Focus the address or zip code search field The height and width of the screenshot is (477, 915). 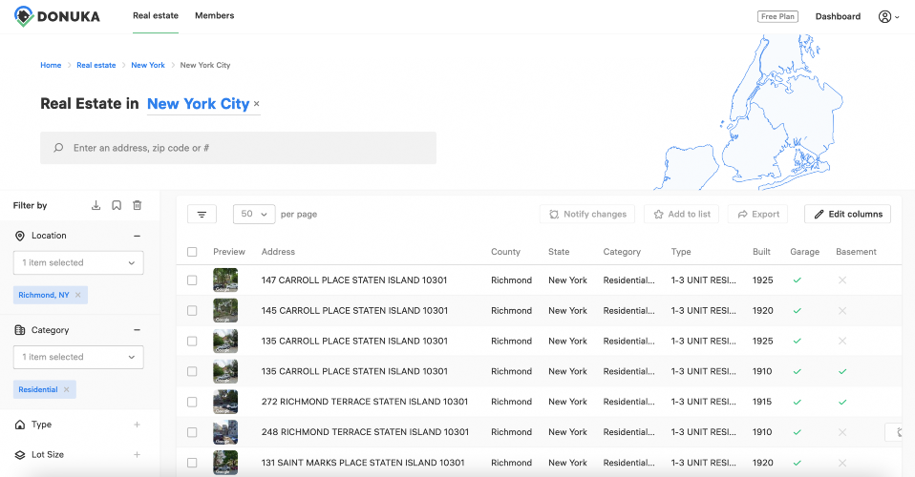click(x=238, y=148)
